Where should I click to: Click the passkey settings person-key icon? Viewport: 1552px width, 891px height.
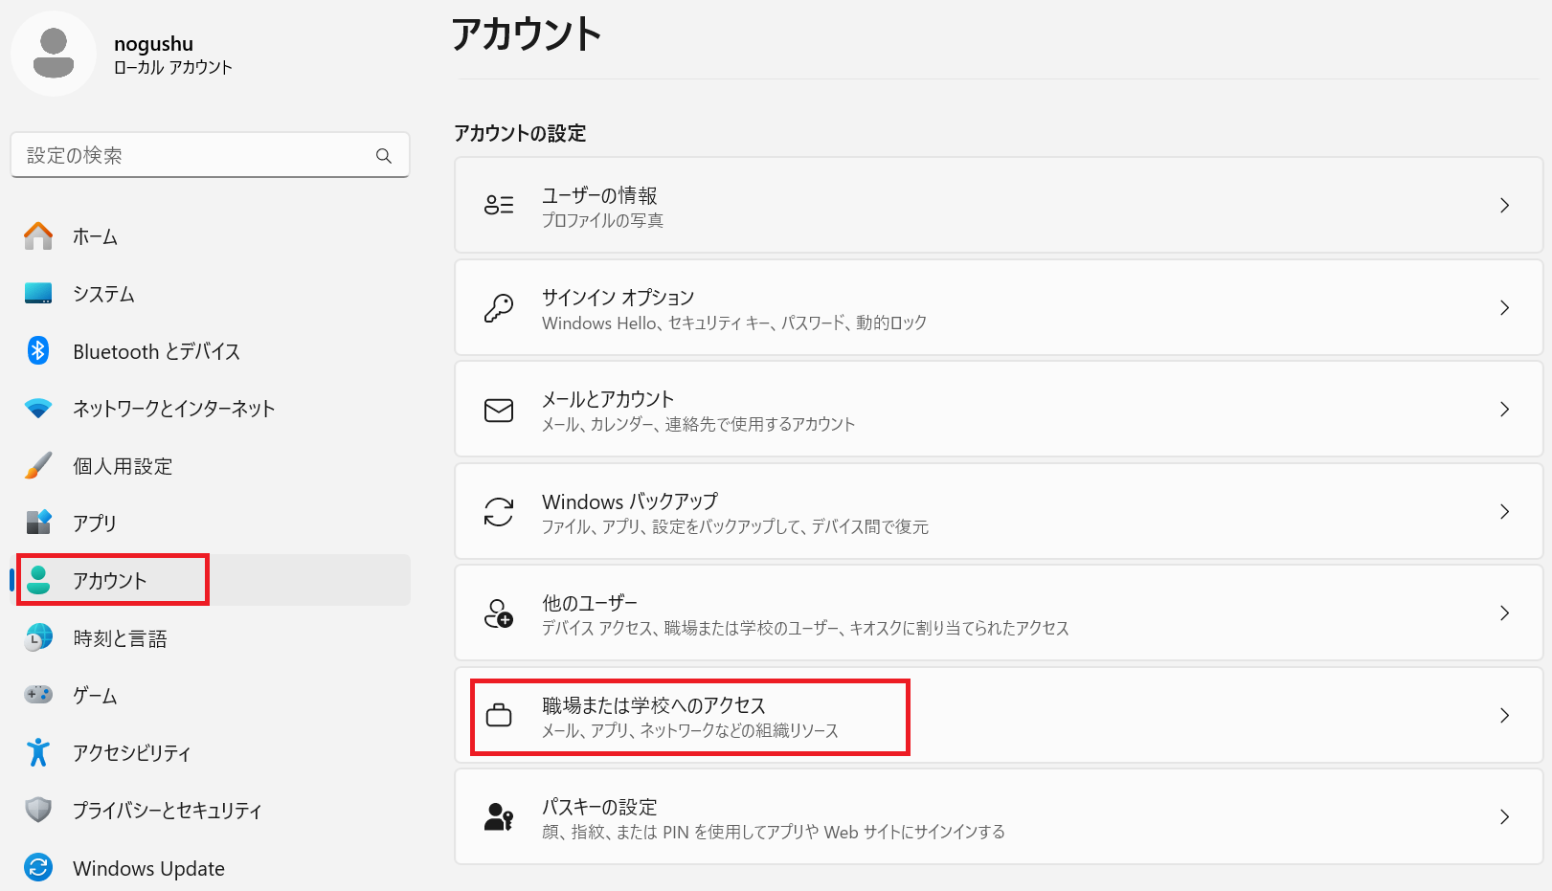499,816
